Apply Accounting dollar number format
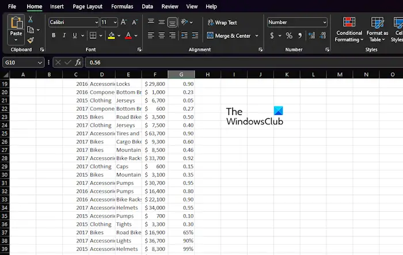 click(x=272, y=36)
